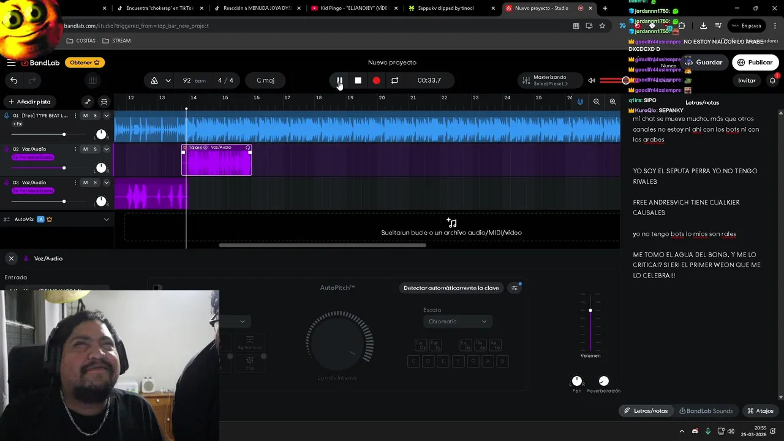Viewport: 784px width, 441px height.
Task: Expand the AutoMix section
Action: (106, 219)
